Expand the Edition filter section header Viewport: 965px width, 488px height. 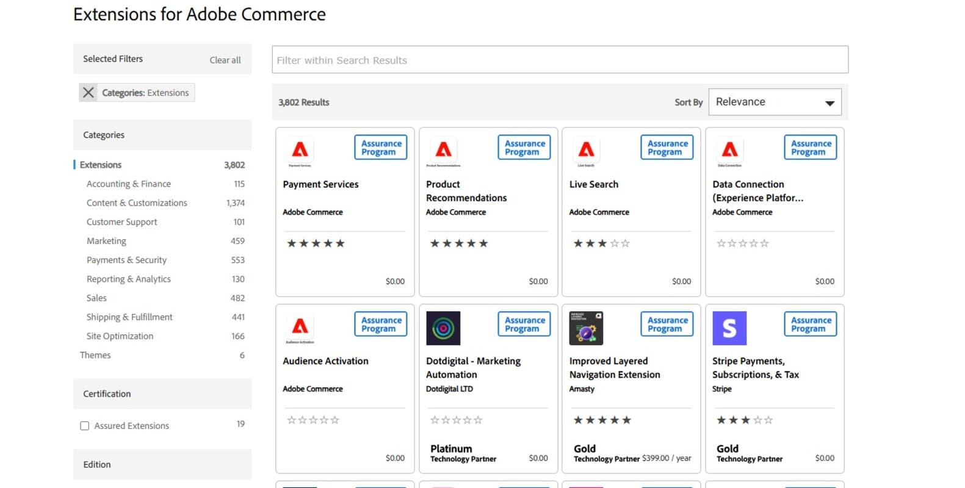(162, 464)
